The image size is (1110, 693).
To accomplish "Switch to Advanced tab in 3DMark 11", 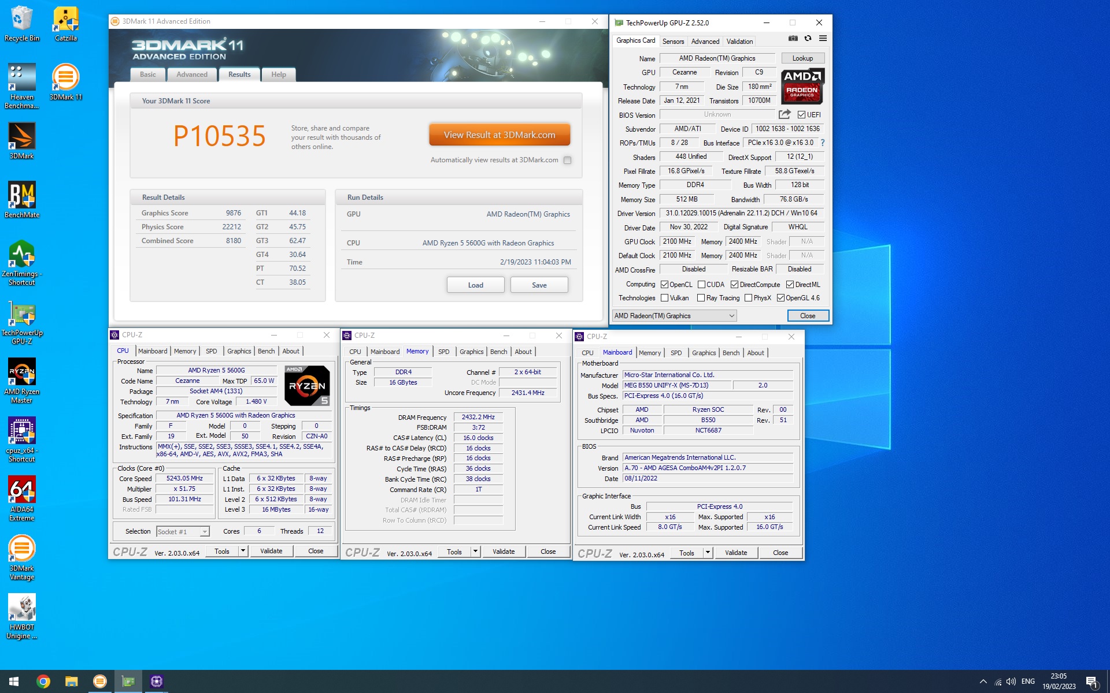I will pos(192,74).
